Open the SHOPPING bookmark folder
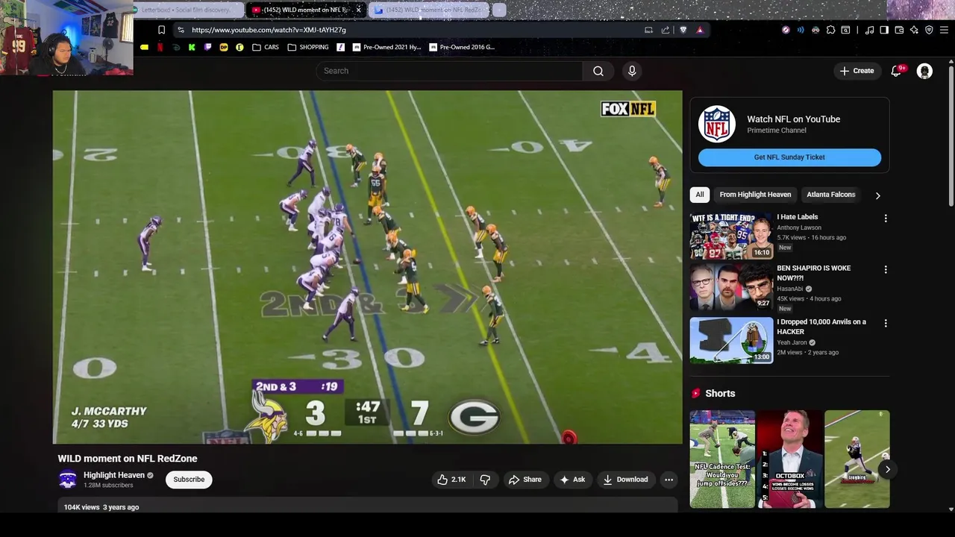The width and height of the screenshot is (955, 537). tap(308, 47)
